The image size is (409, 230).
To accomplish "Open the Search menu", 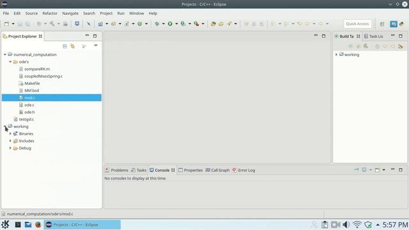I will (89, 13).
